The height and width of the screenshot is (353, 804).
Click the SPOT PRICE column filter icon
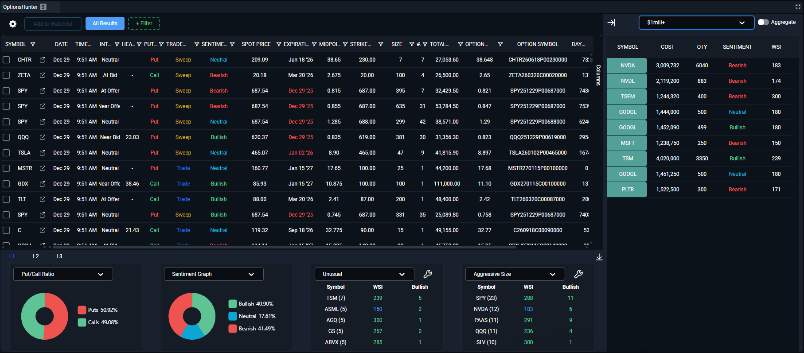pos(279,44)
